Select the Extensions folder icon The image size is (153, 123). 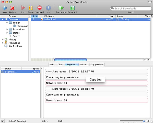[10, 29]
